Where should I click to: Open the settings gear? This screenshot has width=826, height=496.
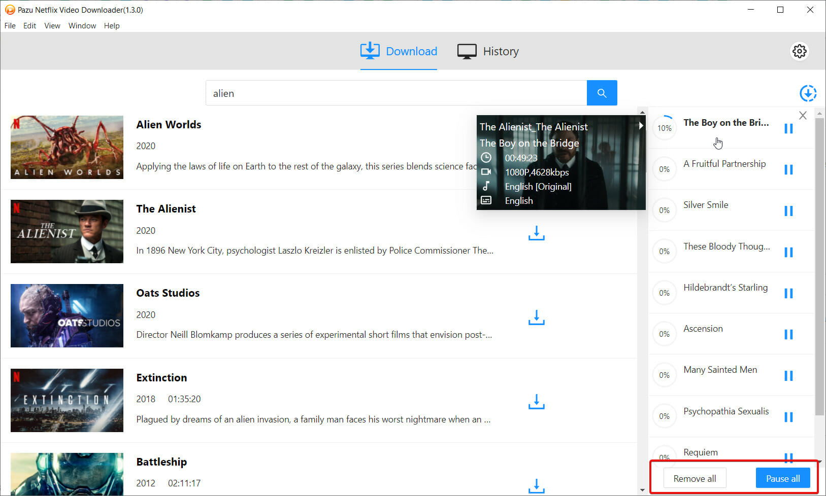[x=799, y=51]
